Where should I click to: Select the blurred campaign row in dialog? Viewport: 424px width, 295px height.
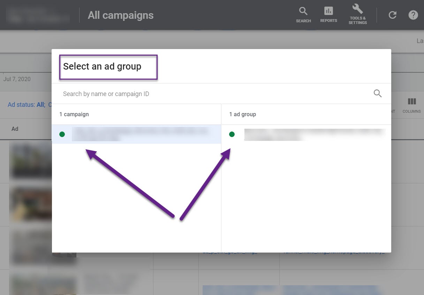point(139,134)
